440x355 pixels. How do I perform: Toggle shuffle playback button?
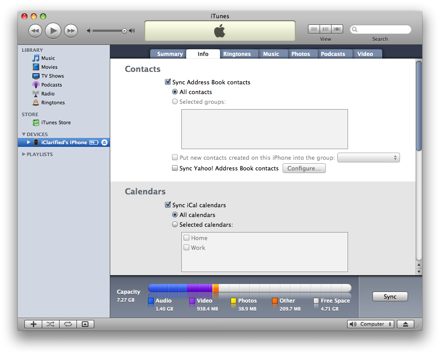[x=51, y=324]
